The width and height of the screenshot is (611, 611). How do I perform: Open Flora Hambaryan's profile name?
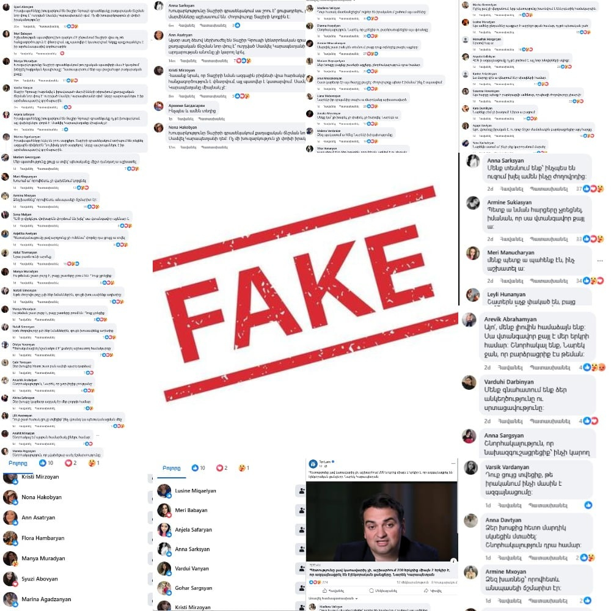[43, 538]
